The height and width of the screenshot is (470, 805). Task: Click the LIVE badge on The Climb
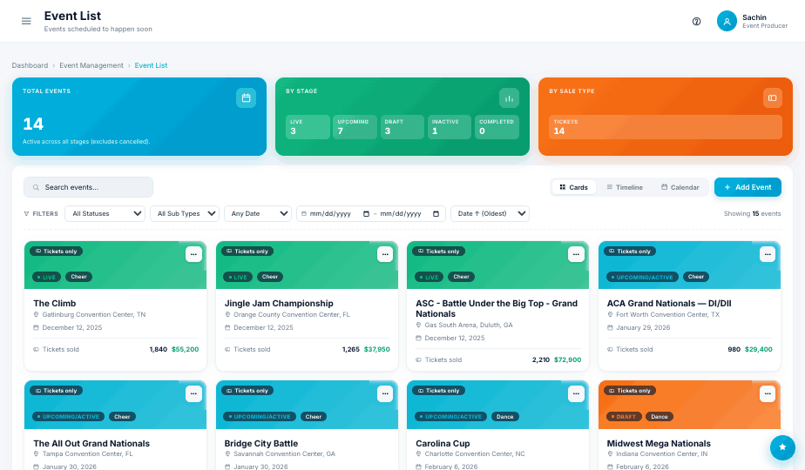pyautogui.click(x=46, y=277)
